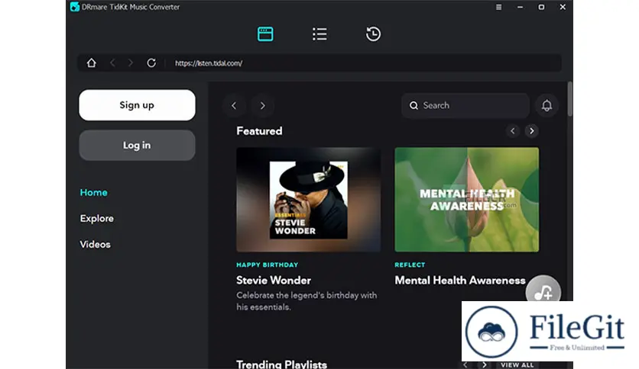
Task: Click the Tidal page back chevron button
Action: click(234, 106)
